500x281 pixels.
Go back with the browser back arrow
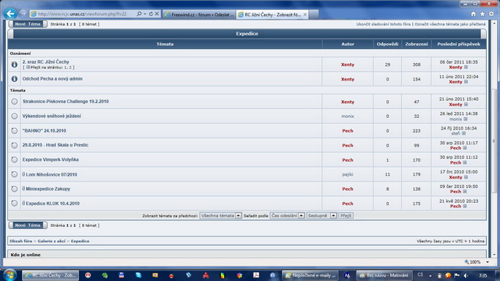pyautogui.click(x=10, y=14)
